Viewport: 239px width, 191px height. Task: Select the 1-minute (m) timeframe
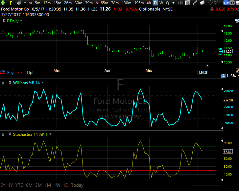click(x=30, y=3)
